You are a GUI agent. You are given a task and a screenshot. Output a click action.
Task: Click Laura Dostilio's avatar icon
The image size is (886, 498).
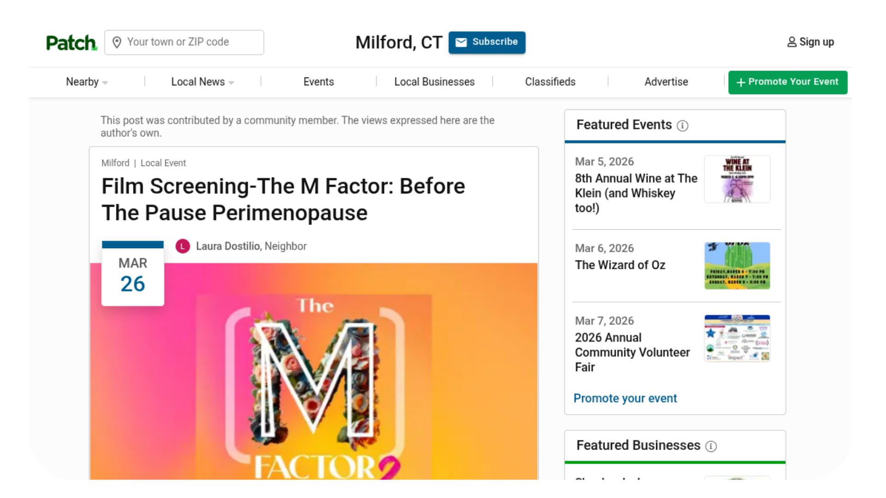tap(183, 246)
